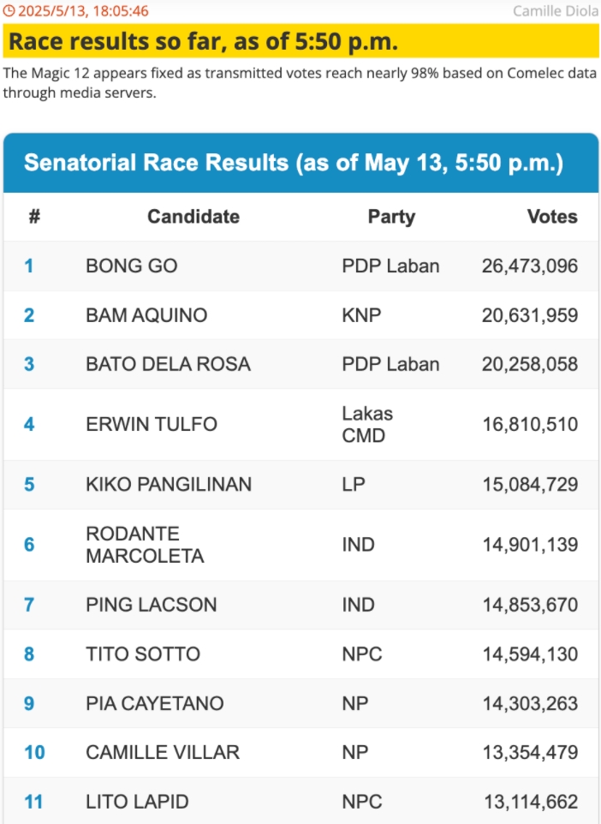Select the blue Senatorial Race Results header
601x824 pixels.
[x=300, y=163]
